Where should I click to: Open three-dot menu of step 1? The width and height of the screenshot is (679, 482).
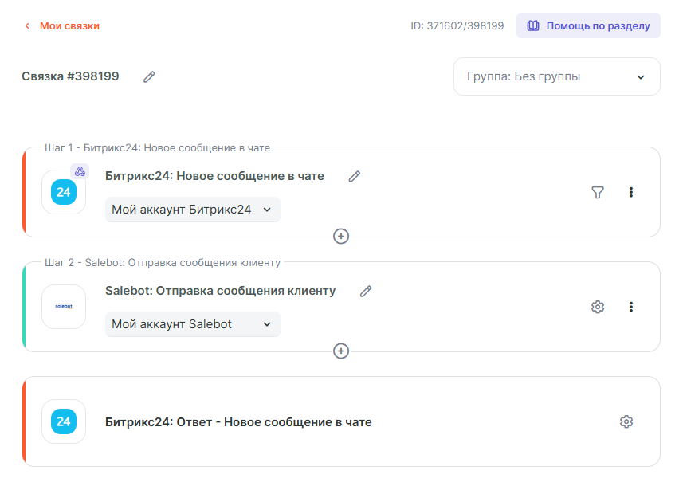click(x=631, y=192)
